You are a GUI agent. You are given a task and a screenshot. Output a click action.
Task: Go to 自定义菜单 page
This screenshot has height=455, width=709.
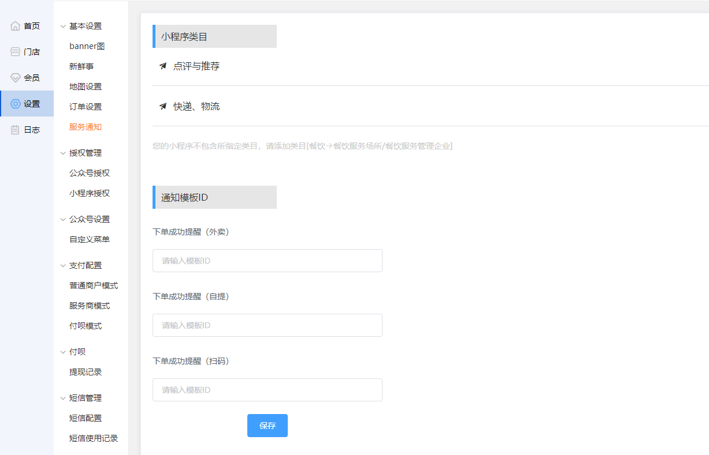coord(90,239)
